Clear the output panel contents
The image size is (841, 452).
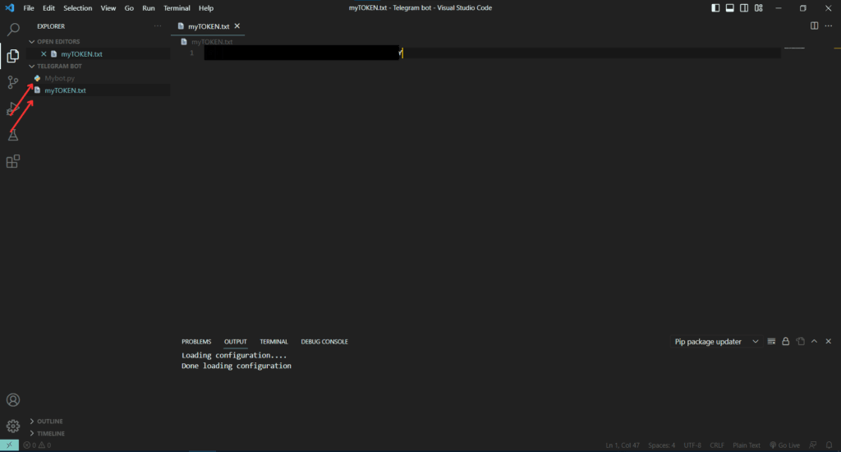[771, 341]
